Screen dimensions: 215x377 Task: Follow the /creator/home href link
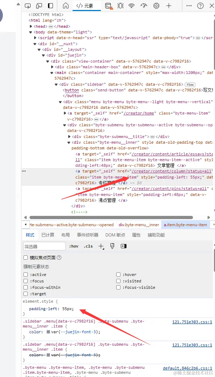139,113
